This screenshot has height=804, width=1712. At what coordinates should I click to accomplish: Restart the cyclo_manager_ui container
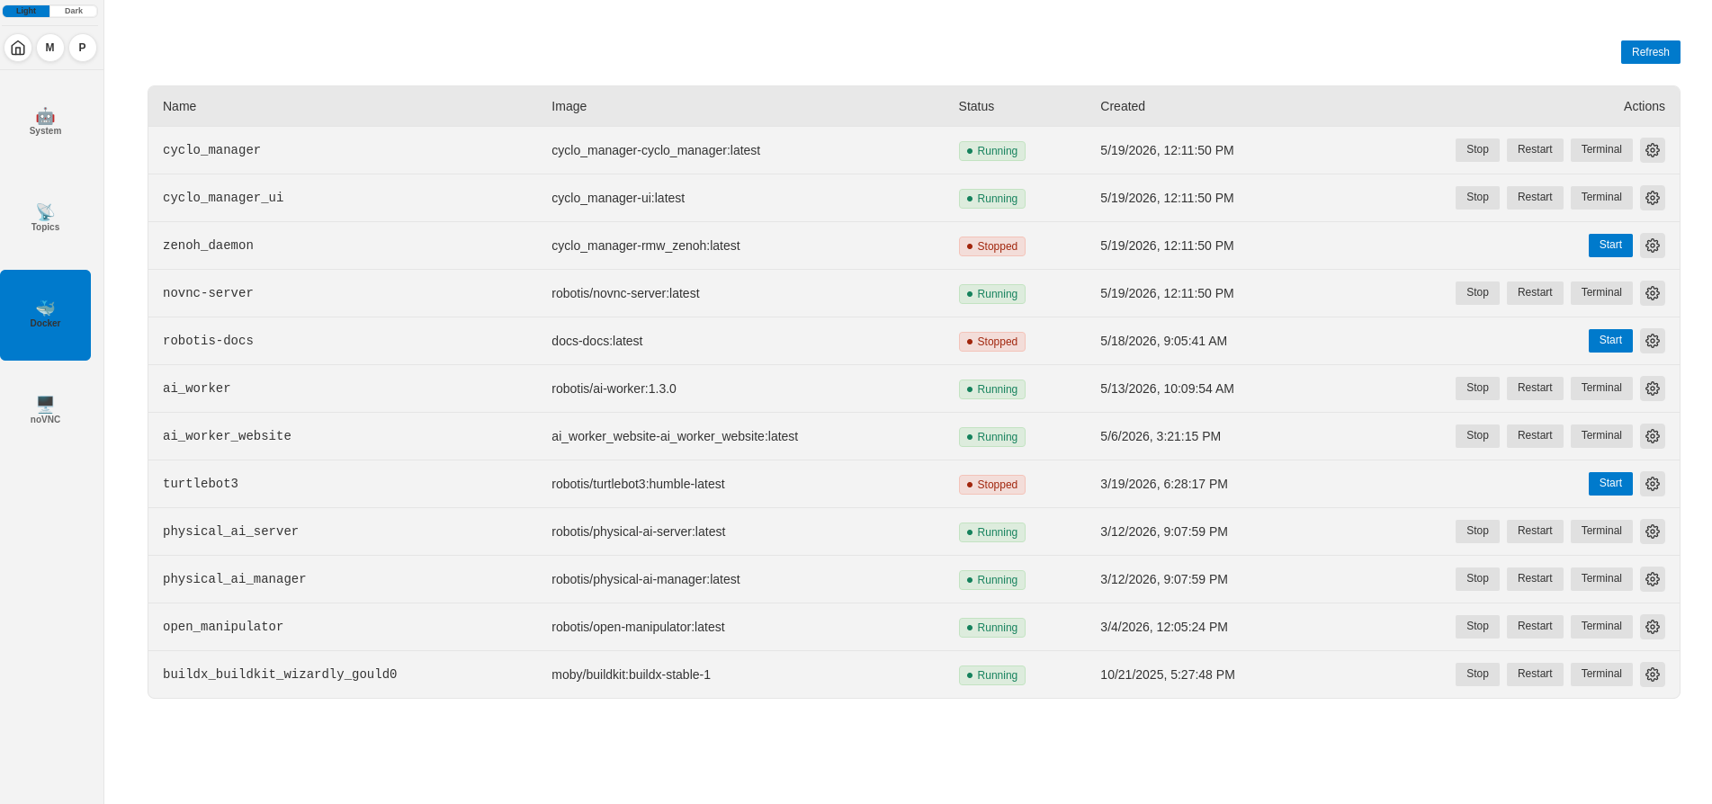tap(1535, 198)
